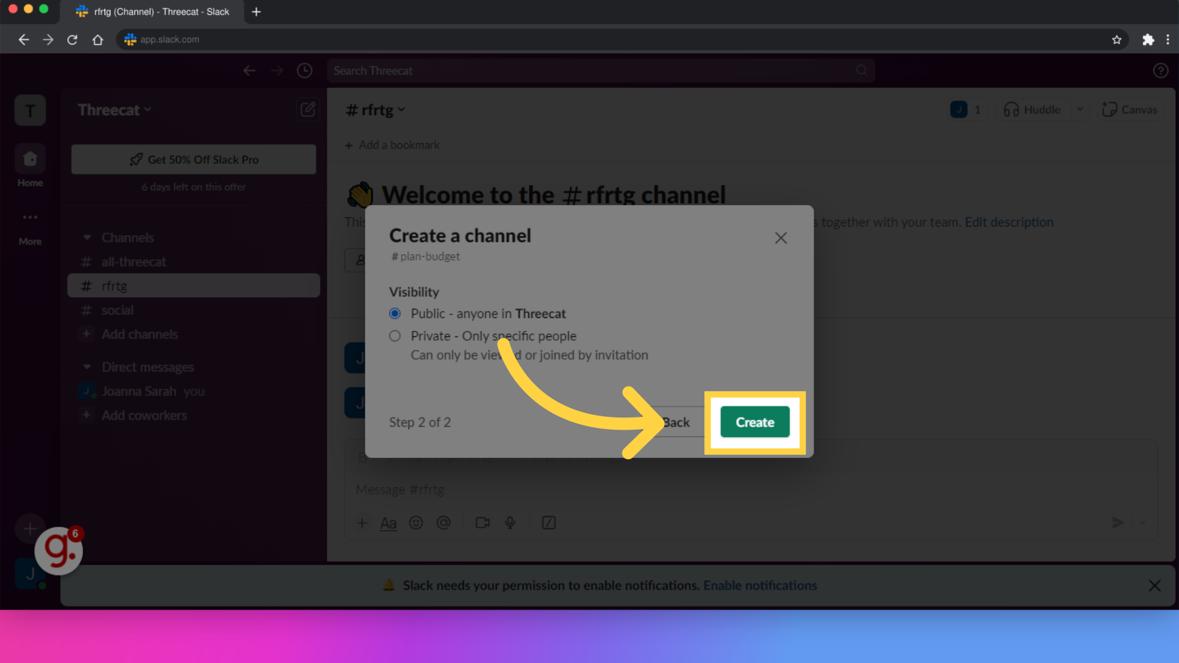Go forward in Slack history
1179x663 pixels.
click(277, 71)
